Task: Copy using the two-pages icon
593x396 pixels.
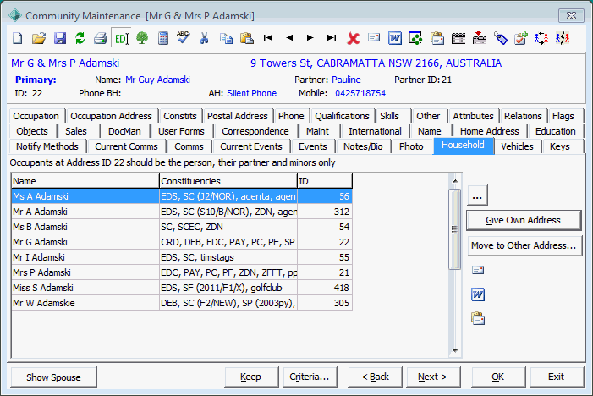Action: pos(226,38)
